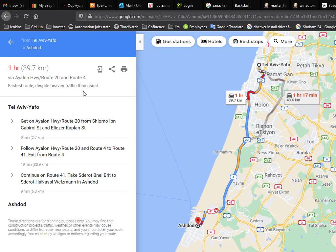Open the dbeaver install driver bookmark
The image size is (336, 252).
tap(269, 27)
